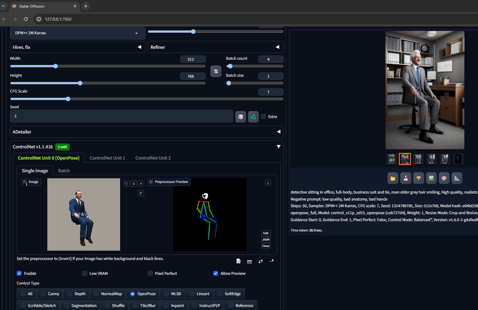
Task: Remove the ControlNet input image
Action: [x=141, y=184]
